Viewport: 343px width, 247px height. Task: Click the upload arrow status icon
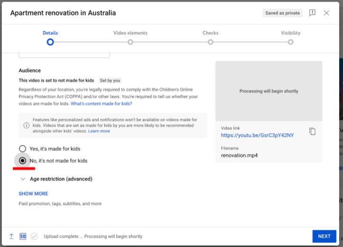point(11,236)
